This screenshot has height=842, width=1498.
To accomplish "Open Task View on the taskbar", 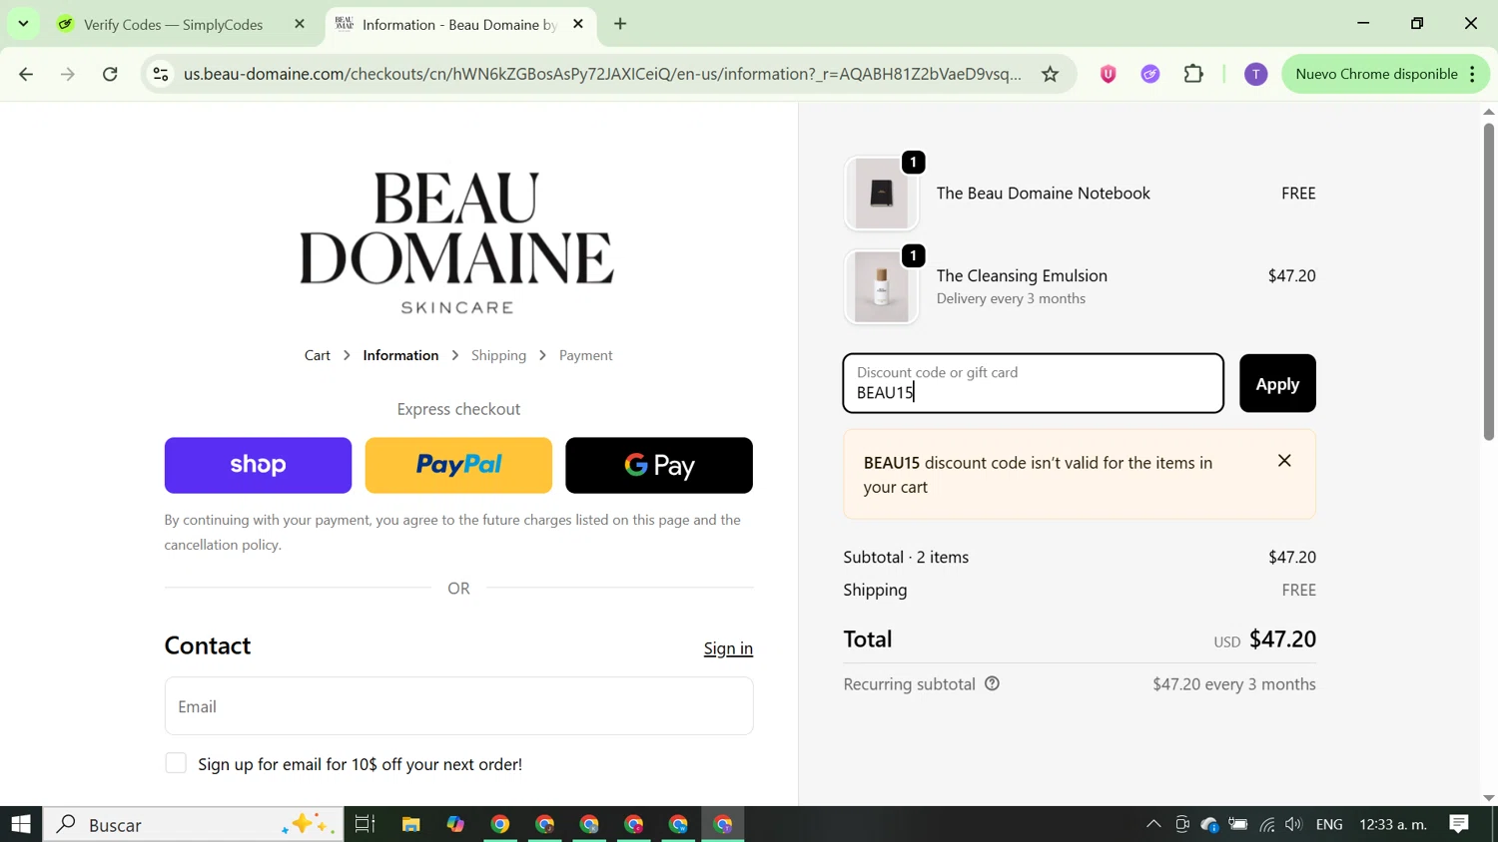I will pos(365,824).
